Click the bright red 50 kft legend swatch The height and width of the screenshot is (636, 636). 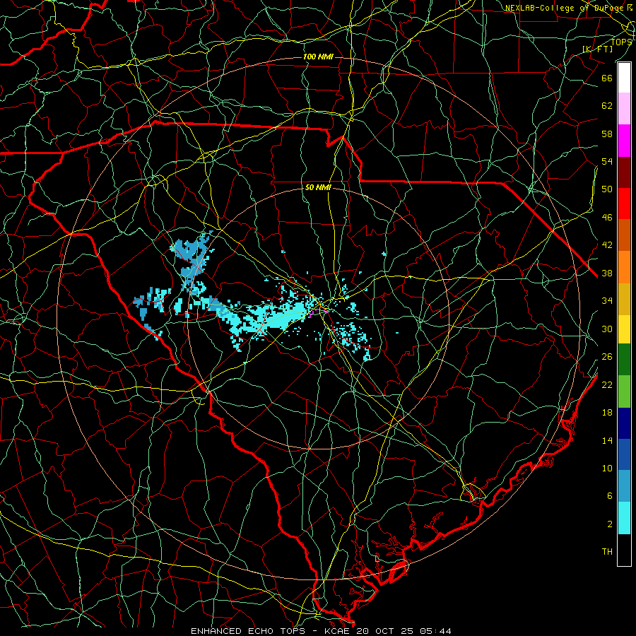pyautogui.click(x=624, y=204)
